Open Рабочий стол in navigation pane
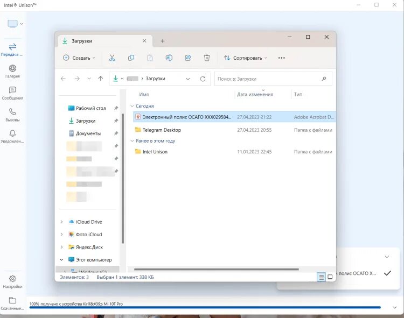 tap(87, 108)
